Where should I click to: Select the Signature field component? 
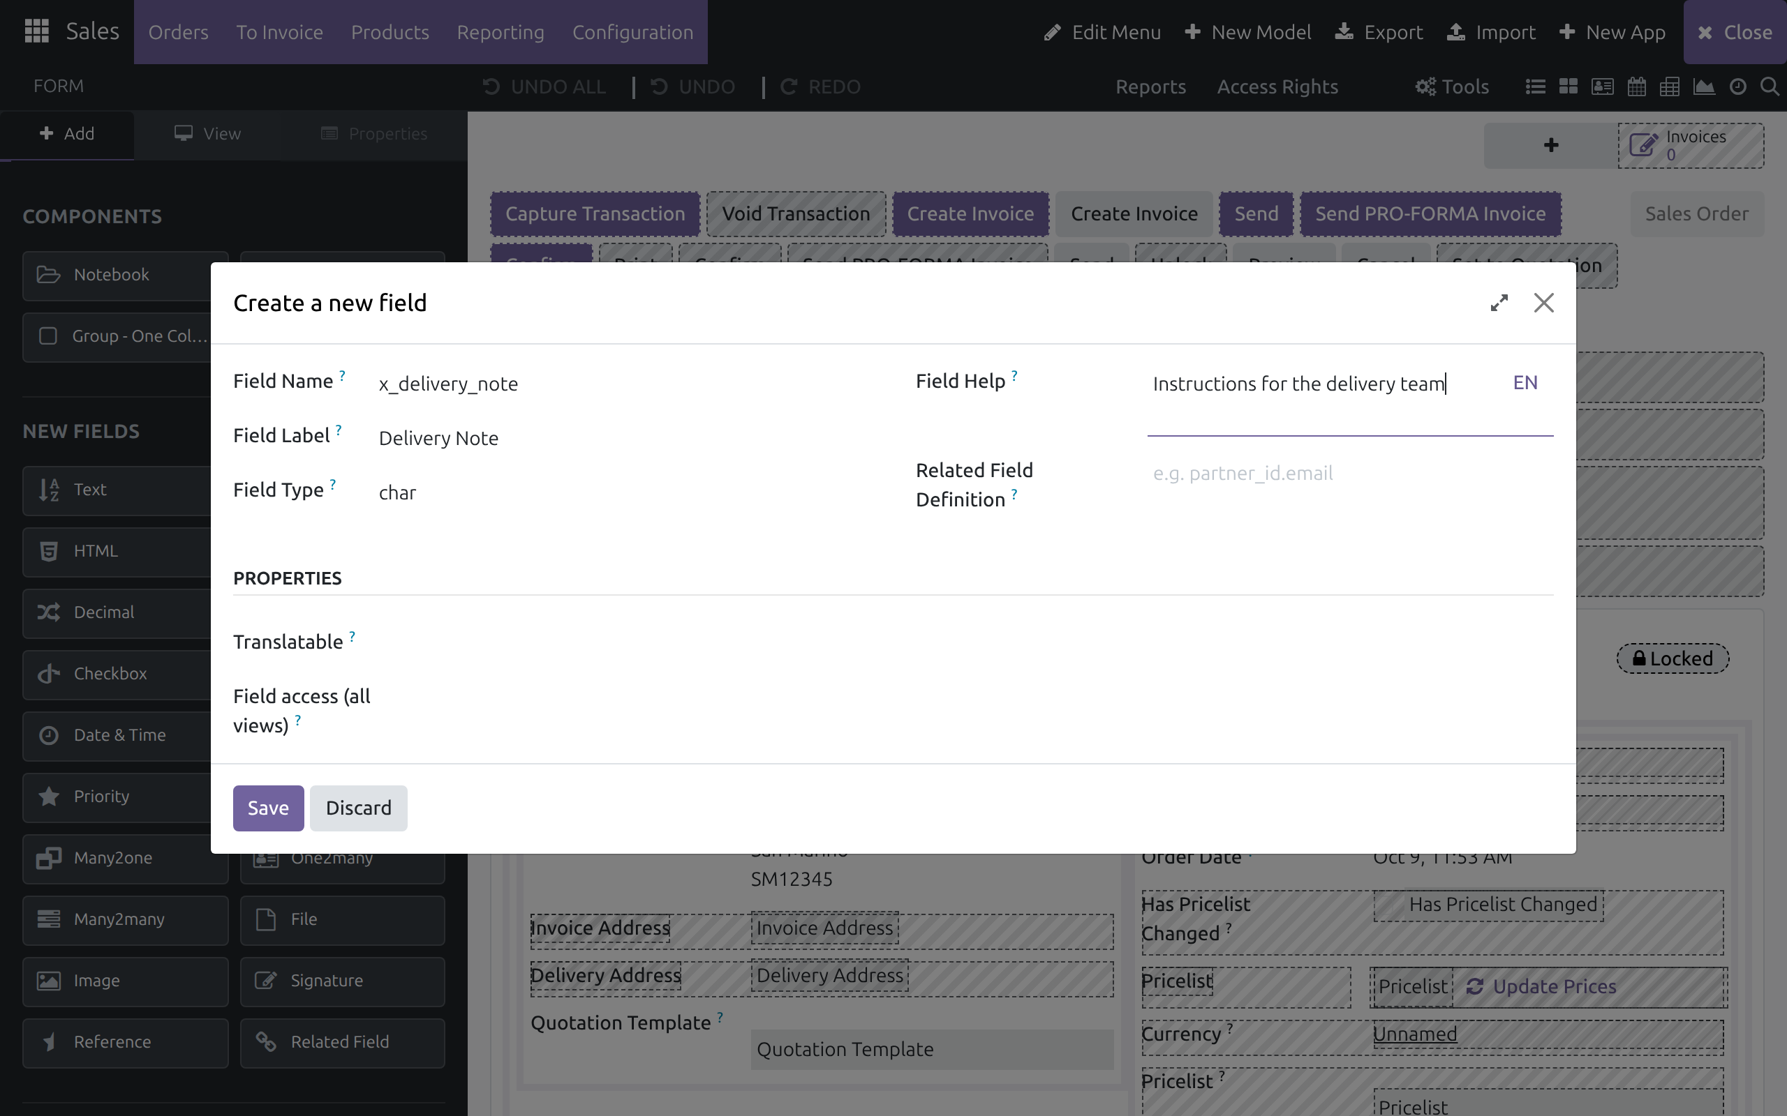[342, 981]
